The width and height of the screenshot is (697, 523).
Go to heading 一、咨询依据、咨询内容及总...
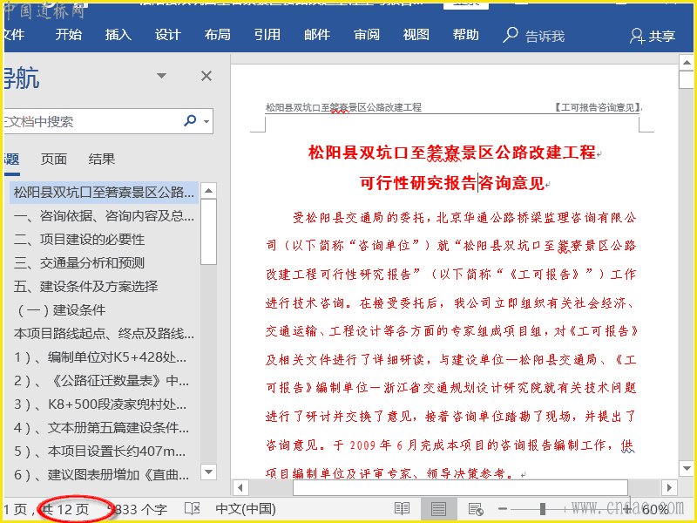pos(104,216)
